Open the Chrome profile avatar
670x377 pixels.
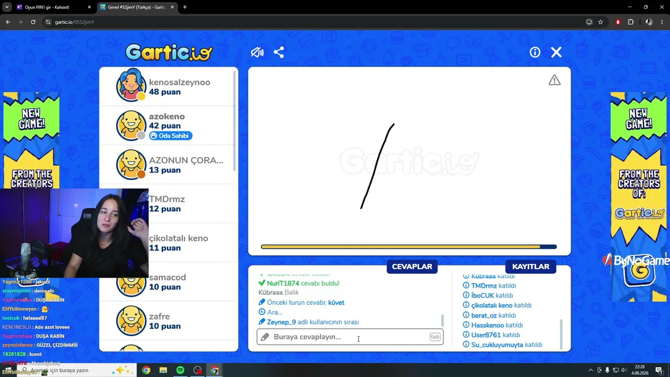tap(649, 22)
